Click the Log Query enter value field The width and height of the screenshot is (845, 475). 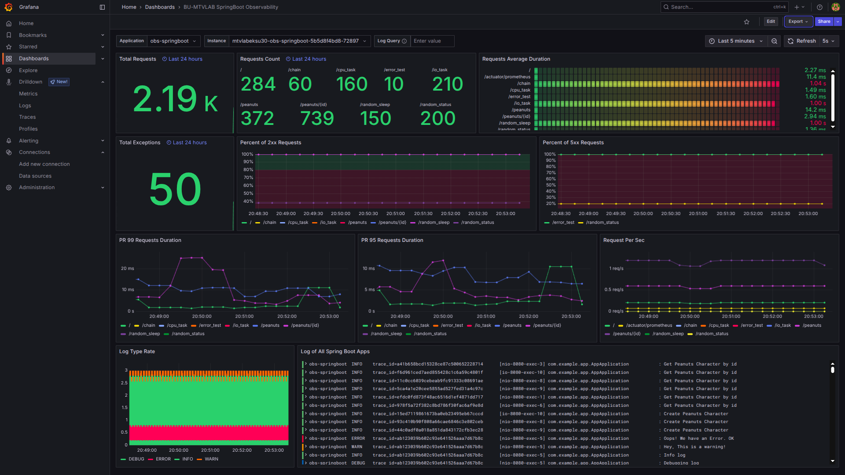(432, 41)
